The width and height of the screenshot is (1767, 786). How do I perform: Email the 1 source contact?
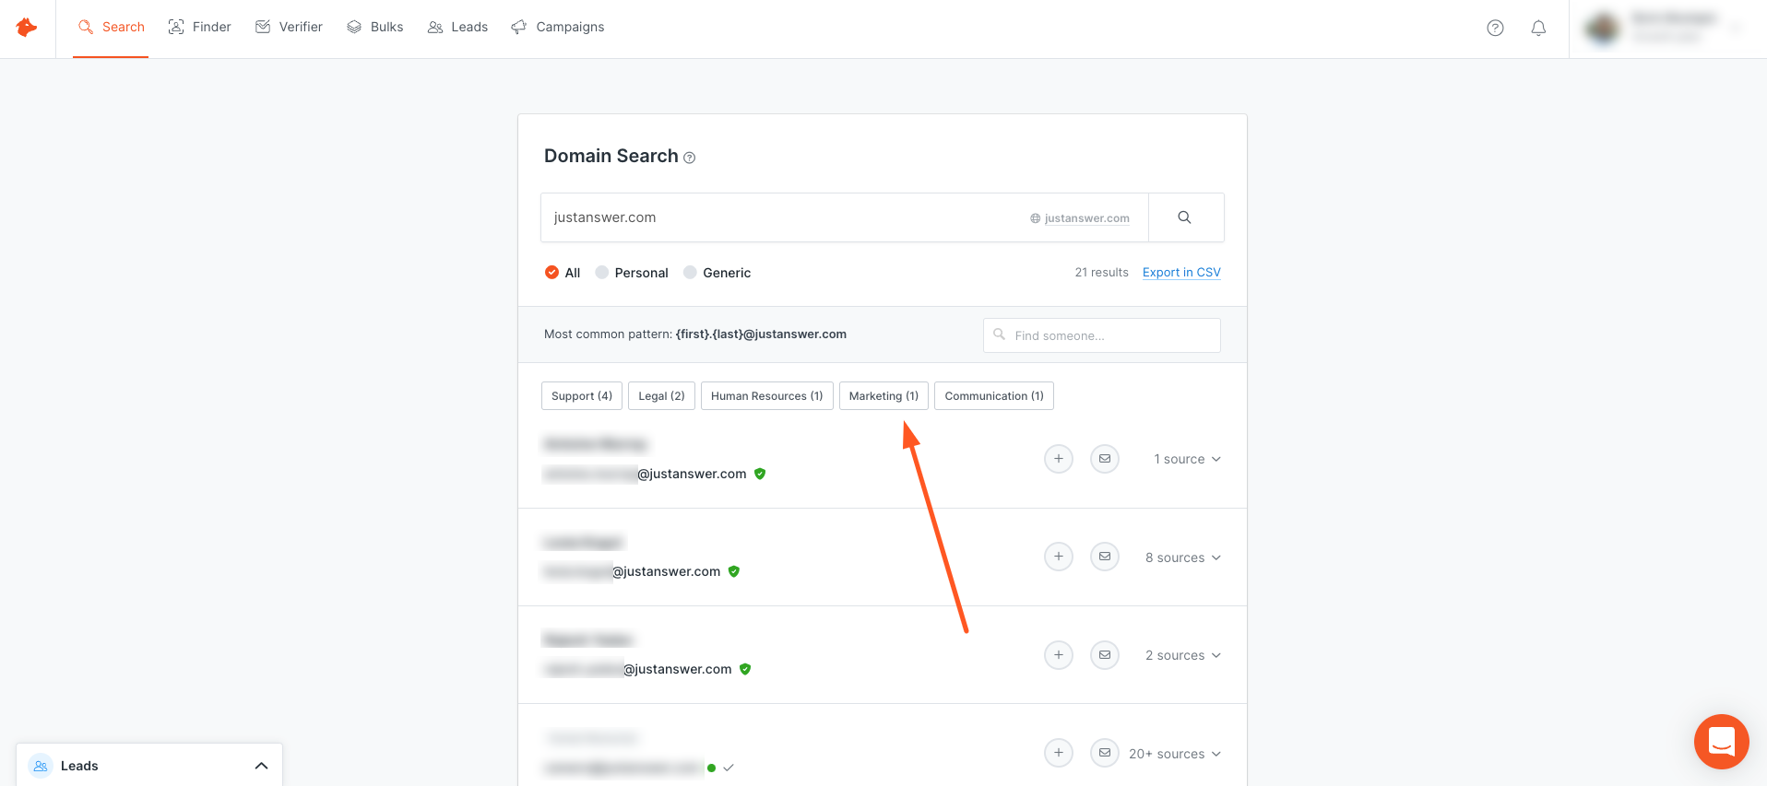(x=1105, y=459)
